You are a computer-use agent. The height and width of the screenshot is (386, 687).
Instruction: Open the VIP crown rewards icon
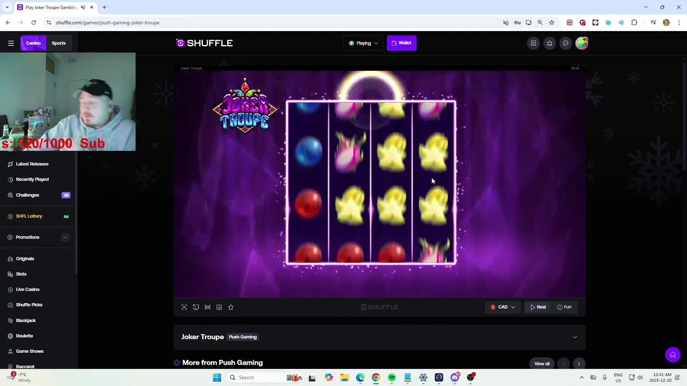[549, 43]
